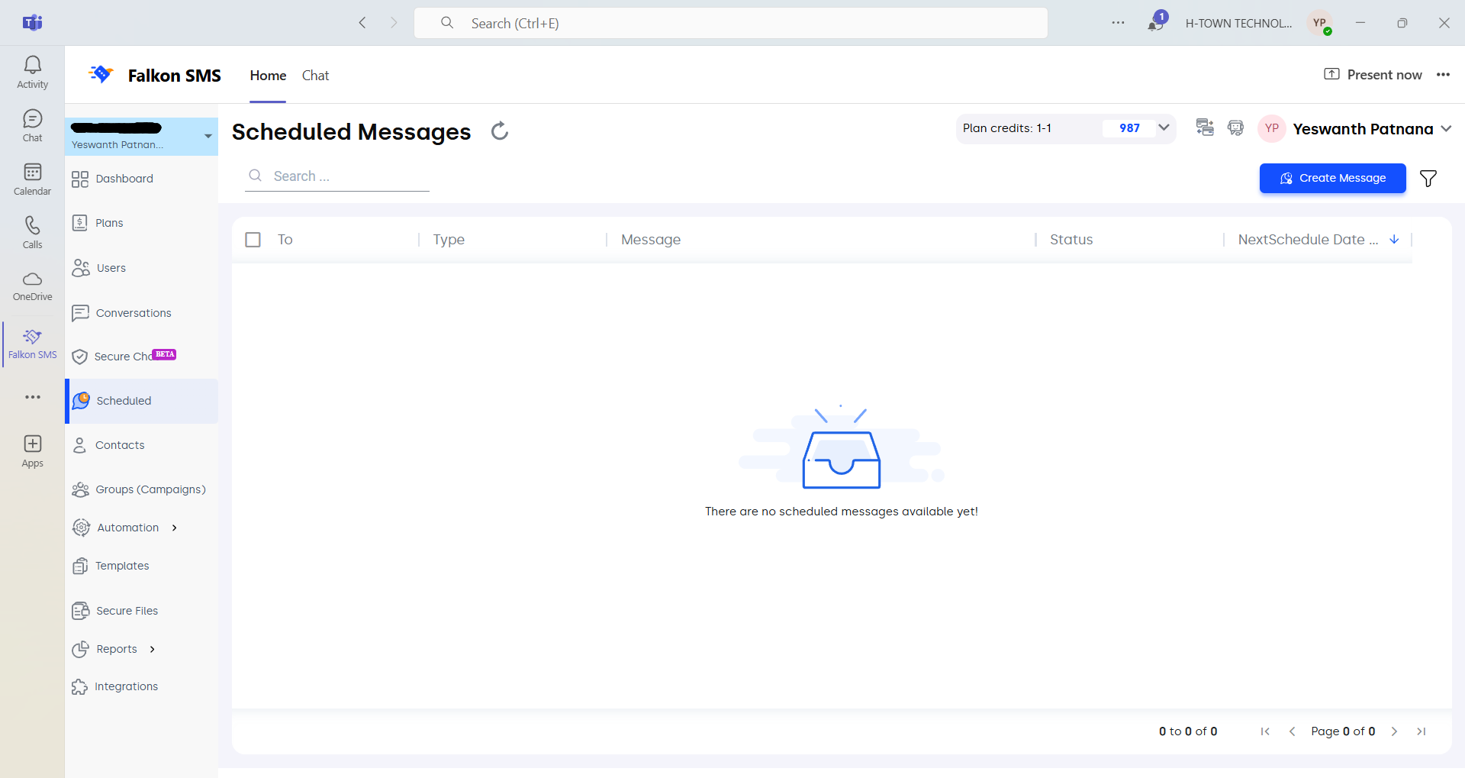1465x778 pixels.
Task: Expand the Plan credits dropdown
Action: (1164, 128)
